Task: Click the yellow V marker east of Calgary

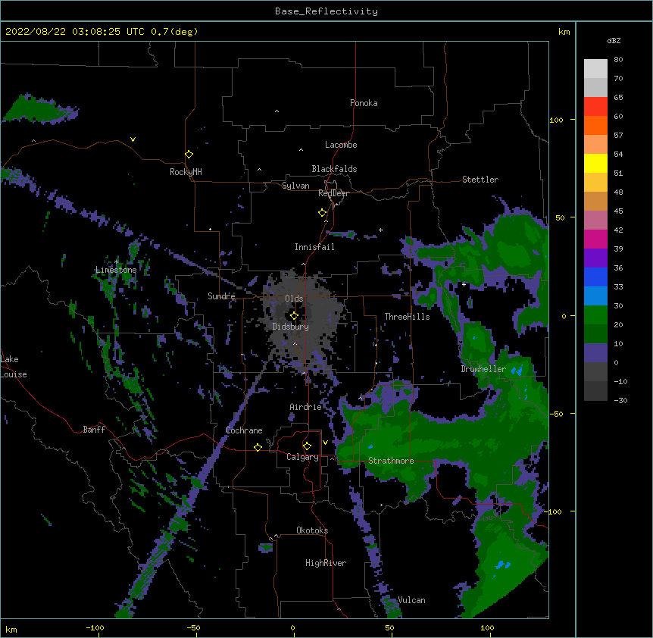Action: pos(325,442)
